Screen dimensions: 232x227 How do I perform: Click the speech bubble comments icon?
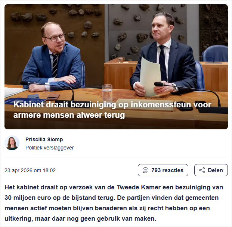[145, 170]
